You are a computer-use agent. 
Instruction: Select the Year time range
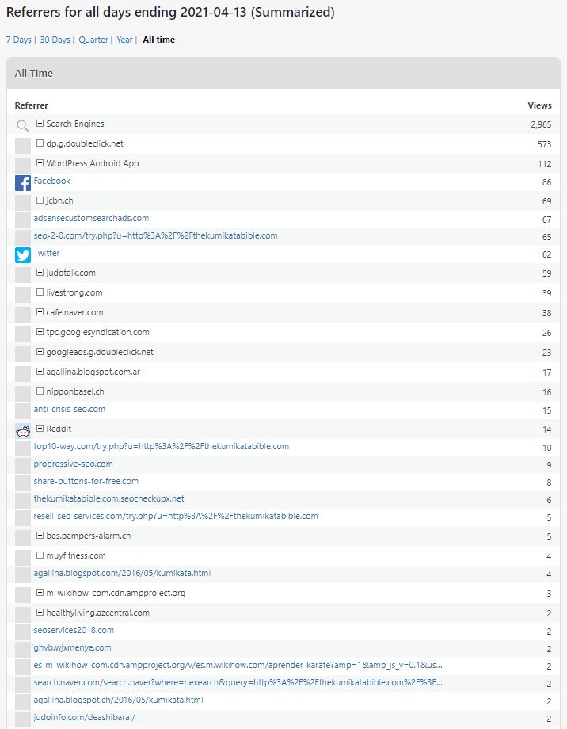point(124,40)
